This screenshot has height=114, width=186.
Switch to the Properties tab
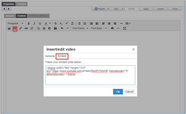[x=9, y=4]
